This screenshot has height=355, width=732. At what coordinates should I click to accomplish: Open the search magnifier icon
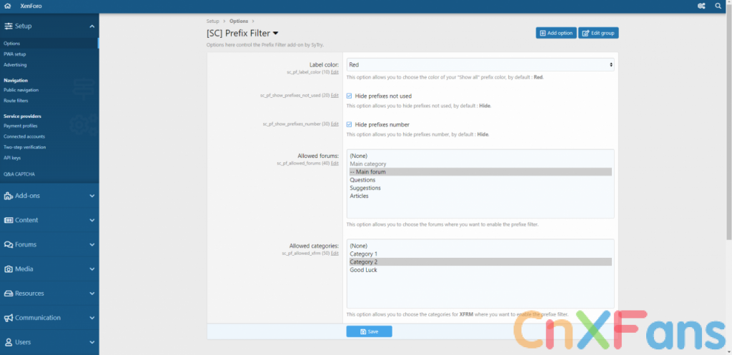tap(718, 6)
